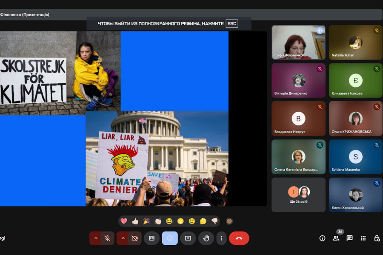Click the presentation title 'Філоненко (Презентація)'

tap(24, 14)
